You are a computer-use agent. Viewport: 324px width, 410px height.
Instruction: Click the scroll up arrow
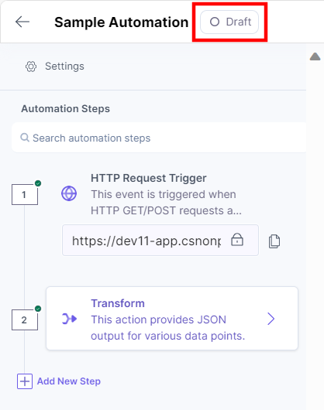coord(315,56)
